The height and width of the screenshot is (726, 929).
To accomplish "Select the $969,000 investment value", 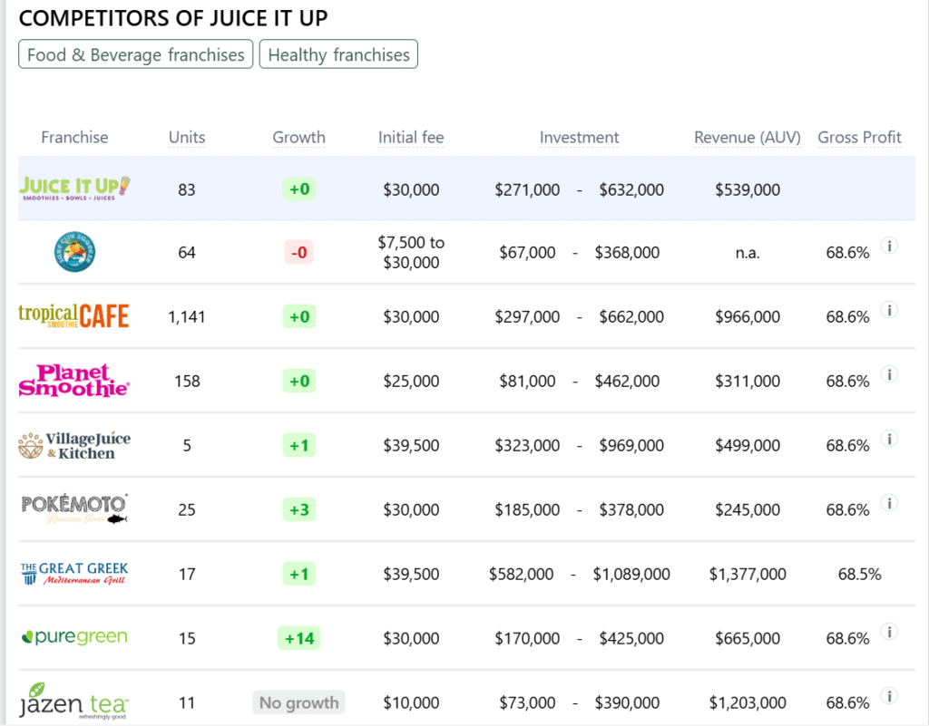I will pyautogui.click(x=631, y=446).
